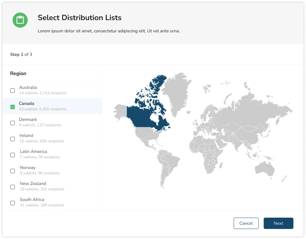306x239 pixels.
Task: Uncheck the Canada checkbox
Action: pyautogui.click(x=13, y=106)
